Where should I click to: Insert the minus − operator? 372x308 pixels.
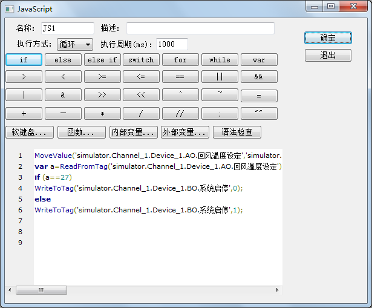point(63,113)
